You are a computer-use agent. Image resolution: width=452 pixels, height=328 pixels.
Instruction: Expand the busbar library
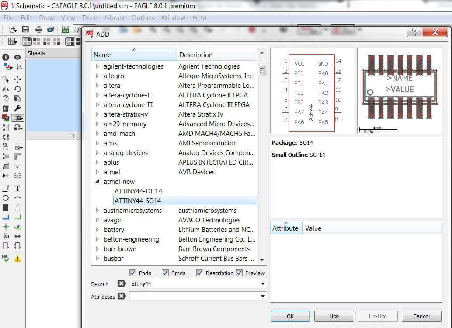point(97,258)
